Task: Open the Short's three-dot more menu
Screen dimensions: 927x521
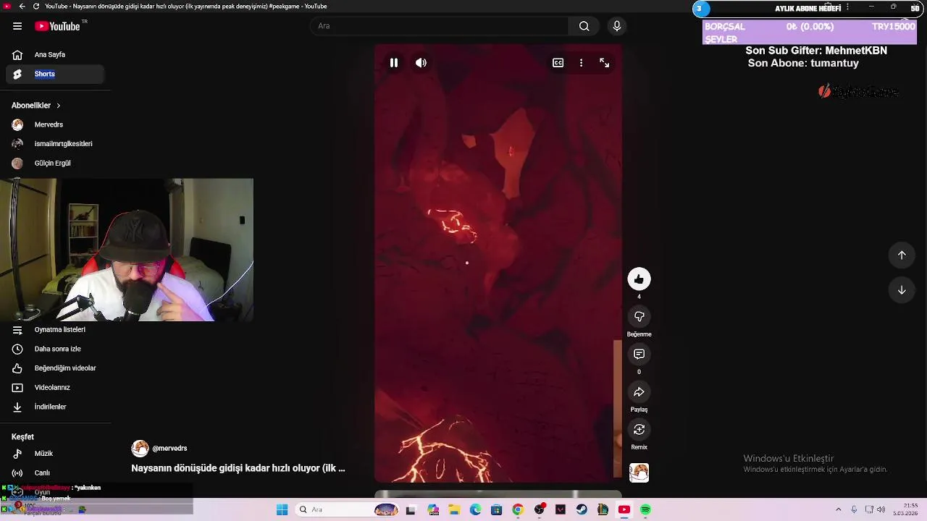Action: 581,63
